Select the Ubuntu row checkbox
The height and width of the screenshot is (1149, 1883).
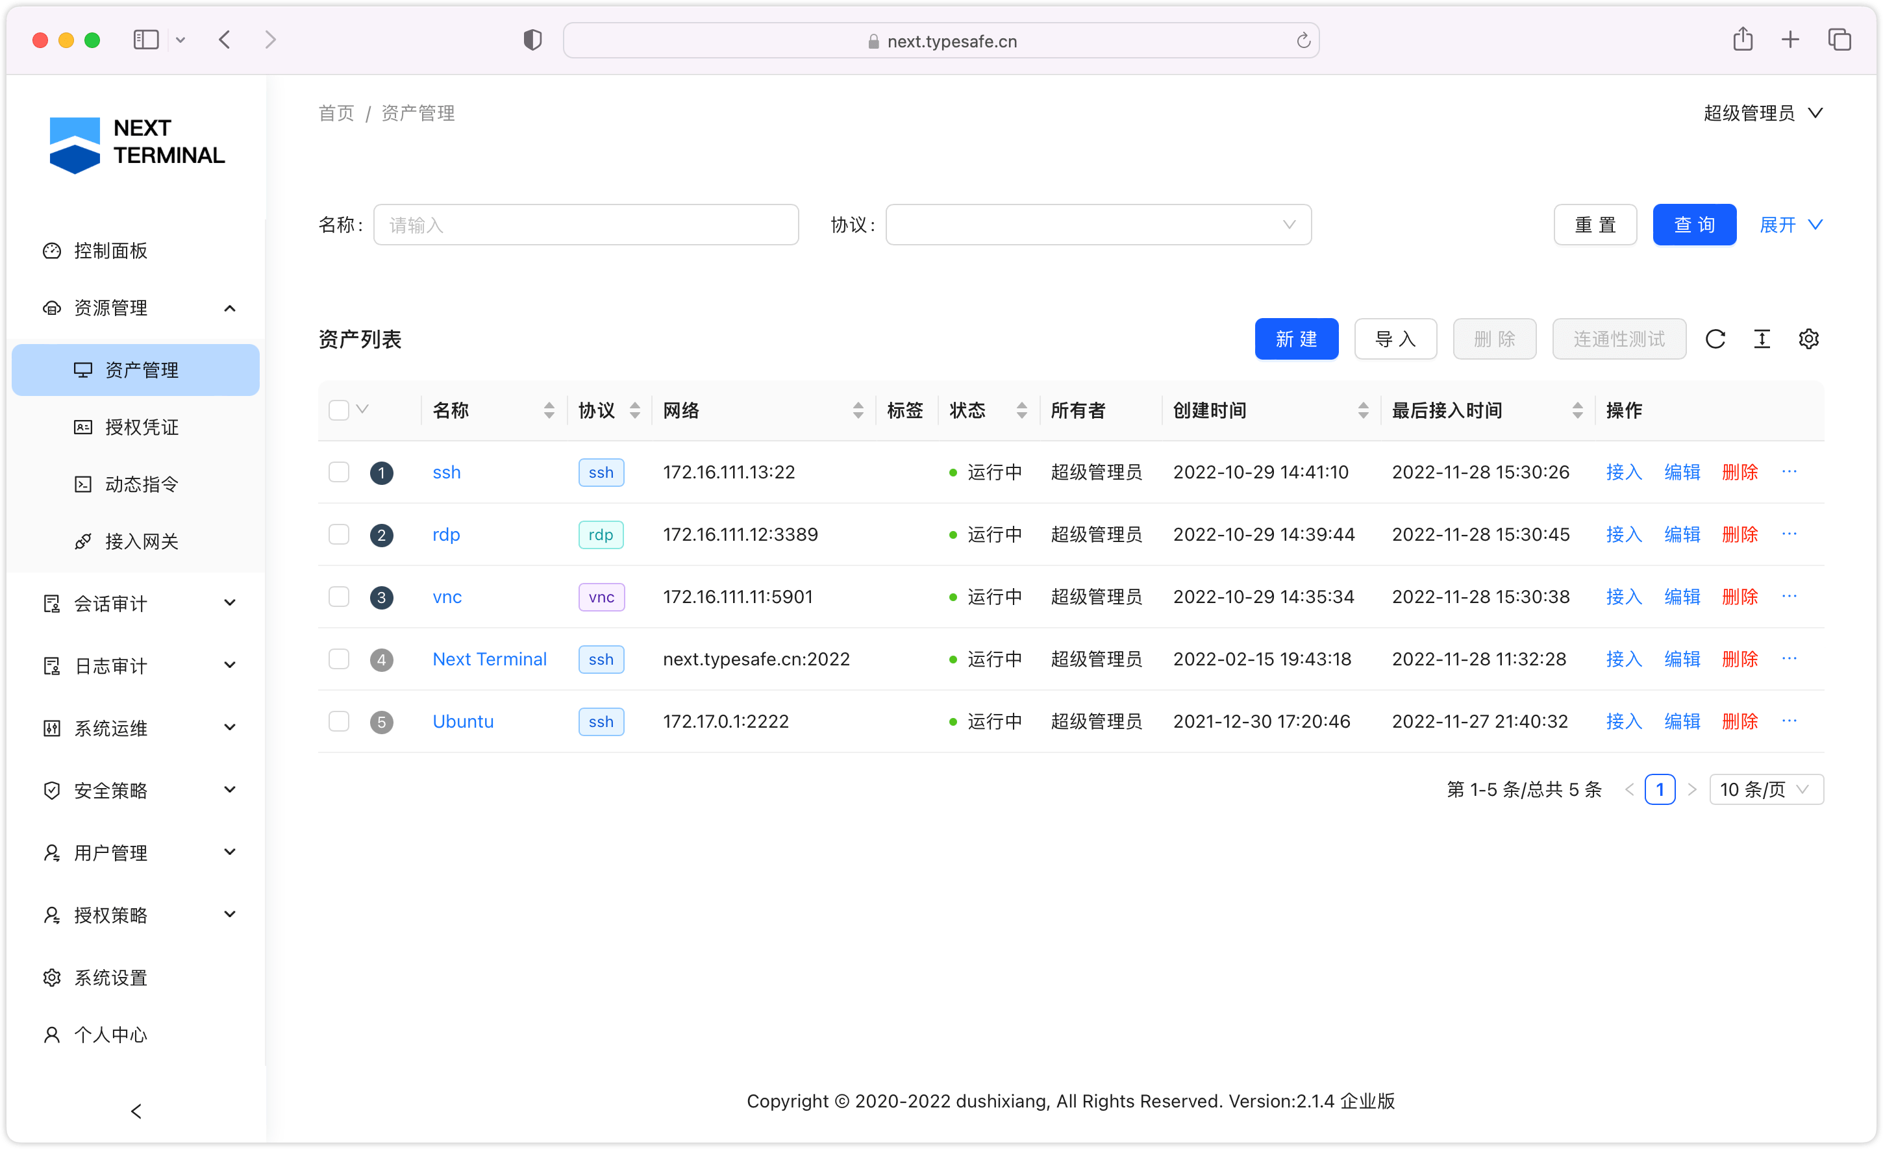(x=338, y=721)
